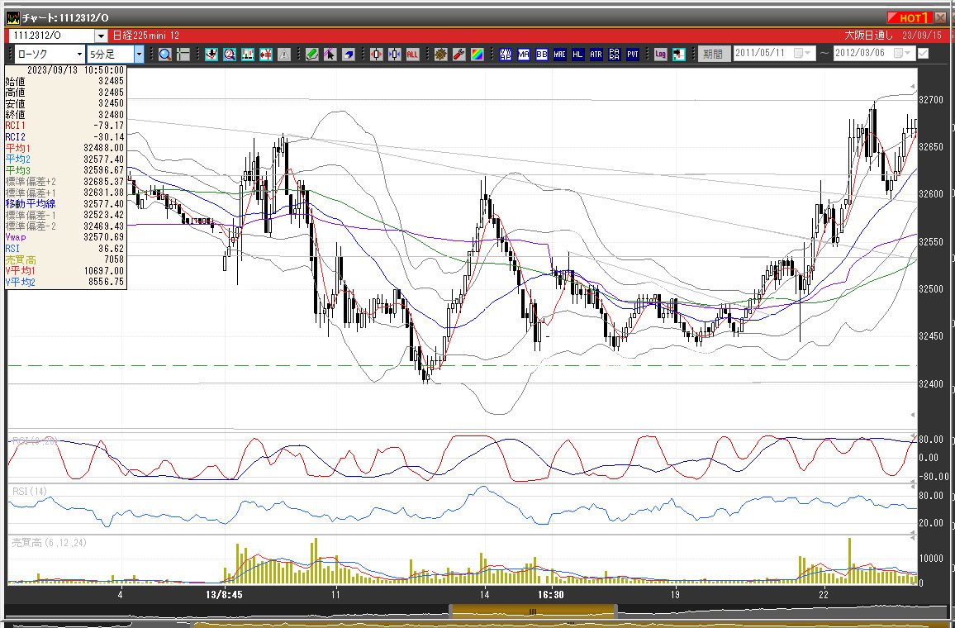Click the RSI(14) panel label
The height and width of the screenshot is (628, 955).
pos(29,491)
